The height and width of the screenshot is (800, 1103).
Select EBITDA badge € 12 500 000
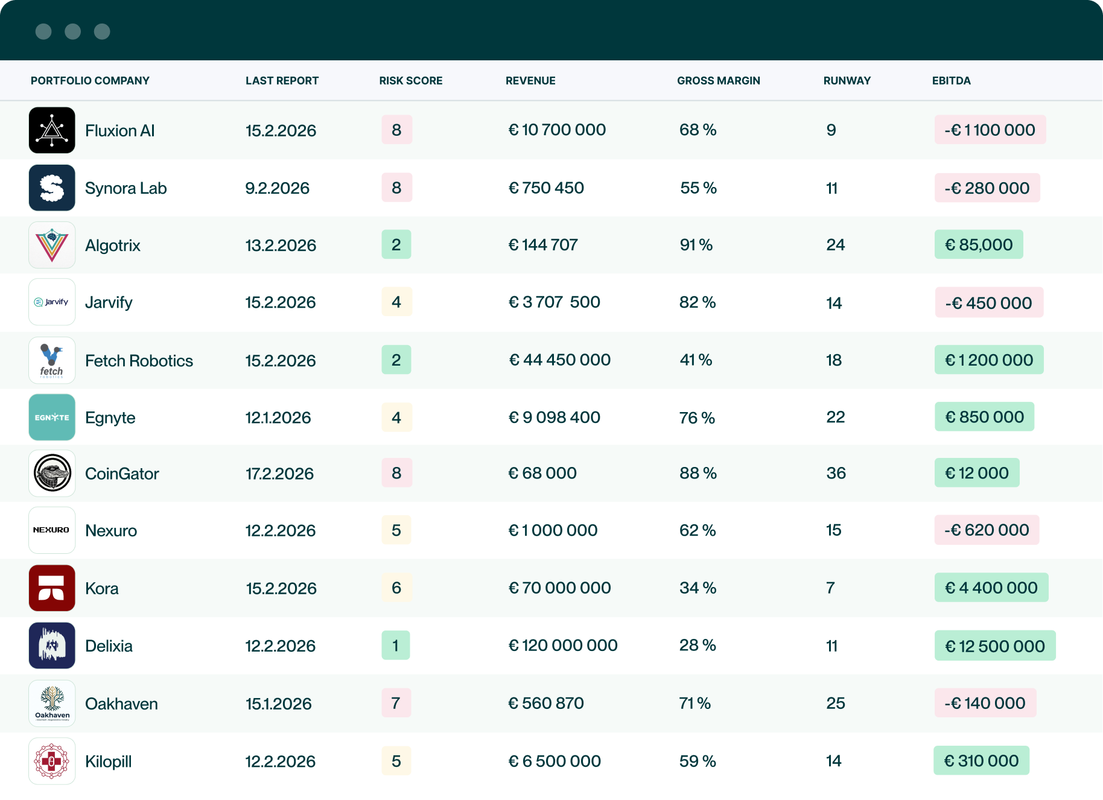tap(995, 646)
